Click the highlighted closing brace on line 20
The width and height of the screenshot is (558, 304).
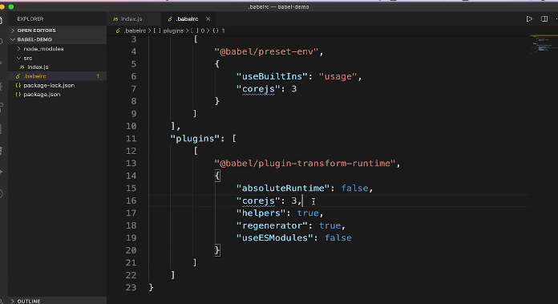[x=217, y=250]
